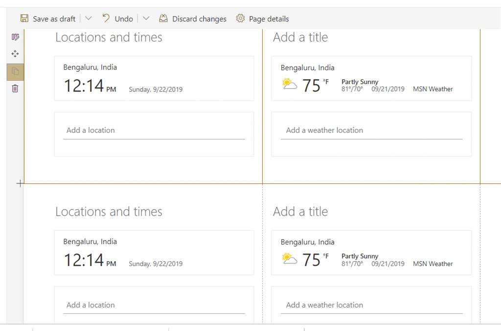Screen dimensions: 501x331
Task: Click top Add a weather location field
Action: click(372, 131)
